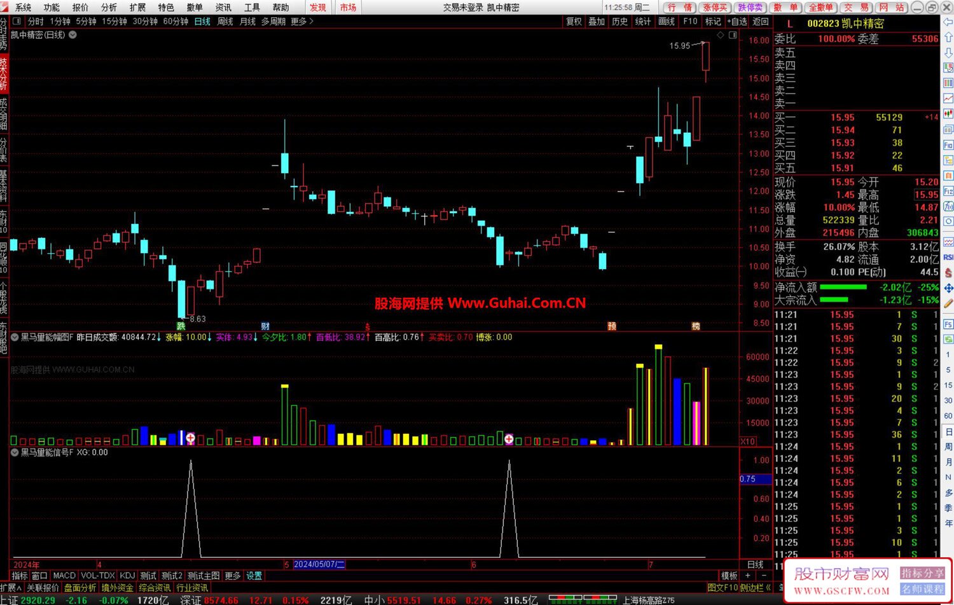
Task: Click the four-way move icon in right sidebar
Action: [948, 288]
